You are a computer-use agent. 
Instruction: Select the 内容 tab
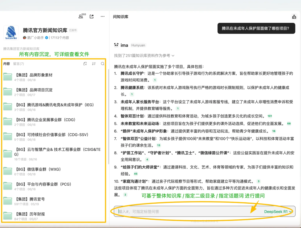[6, 64]
